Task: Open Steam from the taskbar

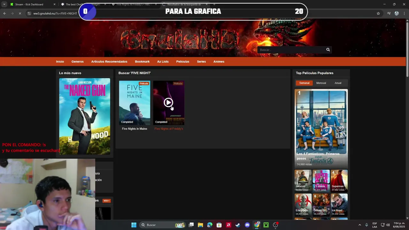Action: pyautogui.click(x=238, y=225)
